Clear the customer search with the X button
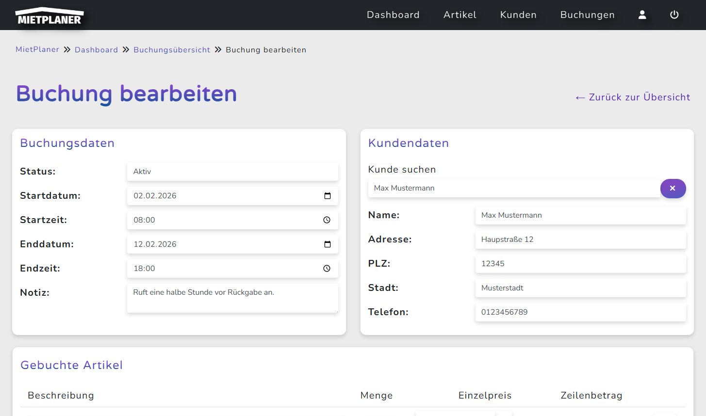Viewport: 706px width, 416px height. (673, 189)
